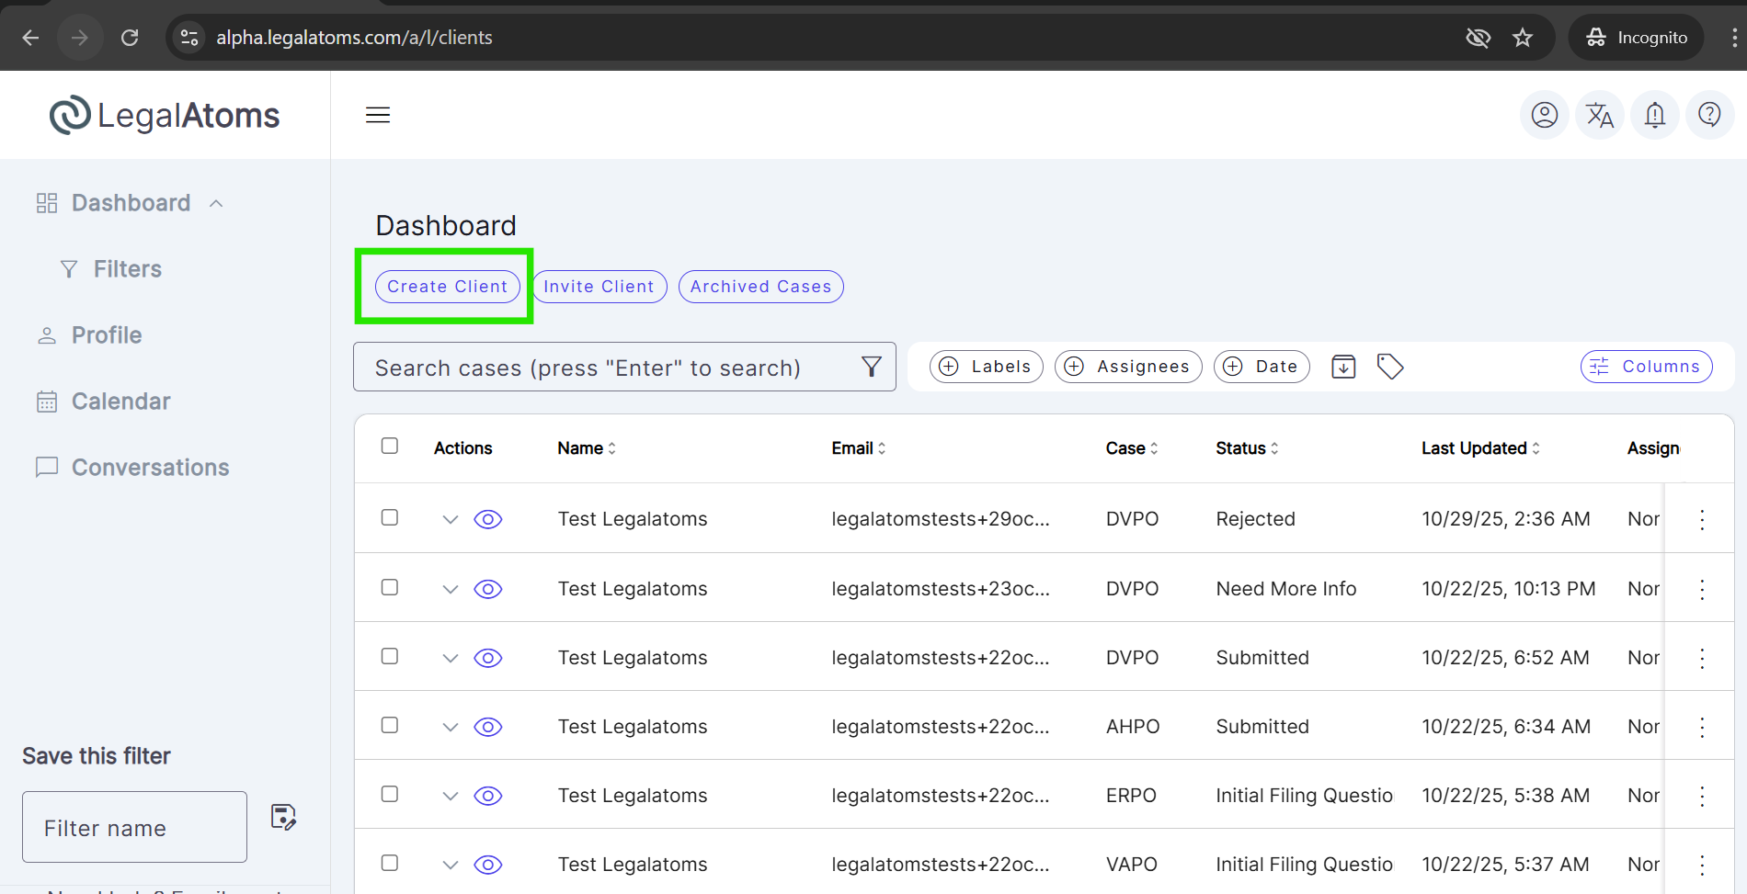Screen dimensions: 1747x894
Task: Check the box for the Rejected case row
Action: tap(390, 518)
